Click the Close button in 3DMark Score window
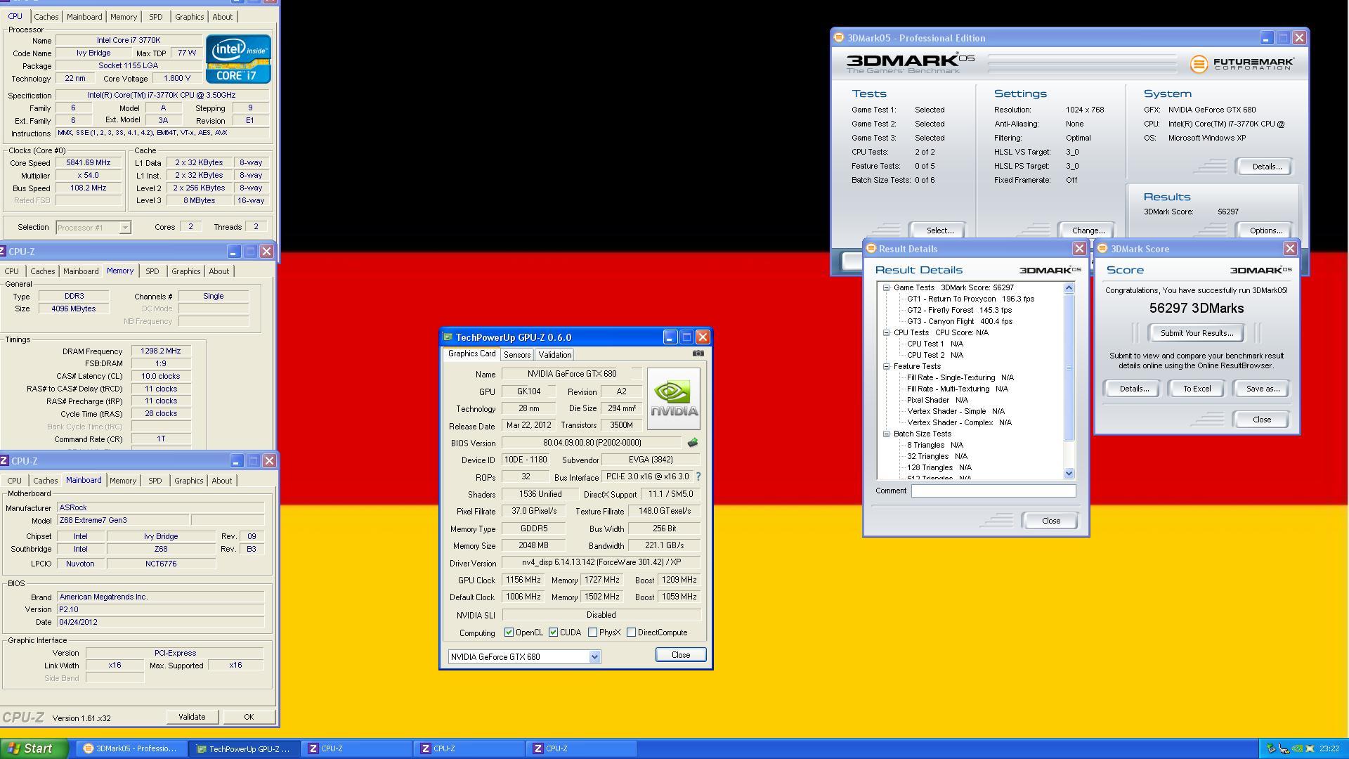 tap(1262, 420)
